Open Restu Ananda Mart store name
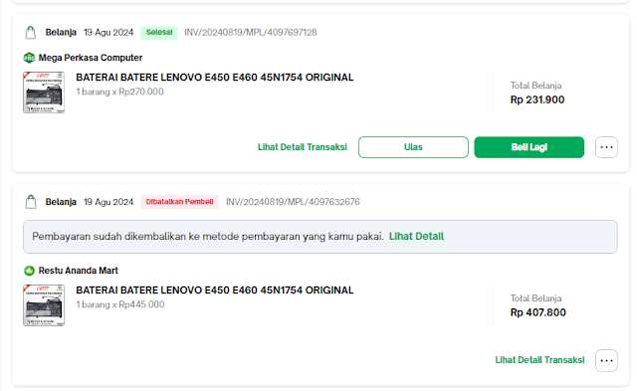This screenshot has height=391, width=637. pyautogui.click(x=78, y=271)
